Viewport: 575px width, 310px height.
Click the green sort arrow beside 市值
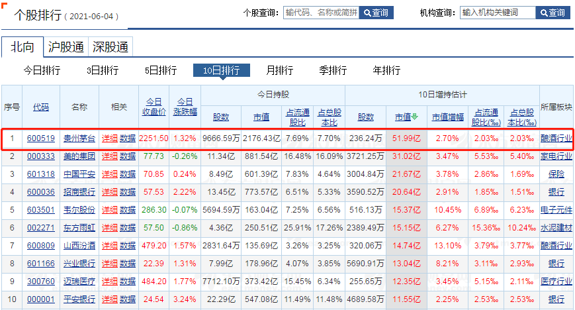[415, 117]
